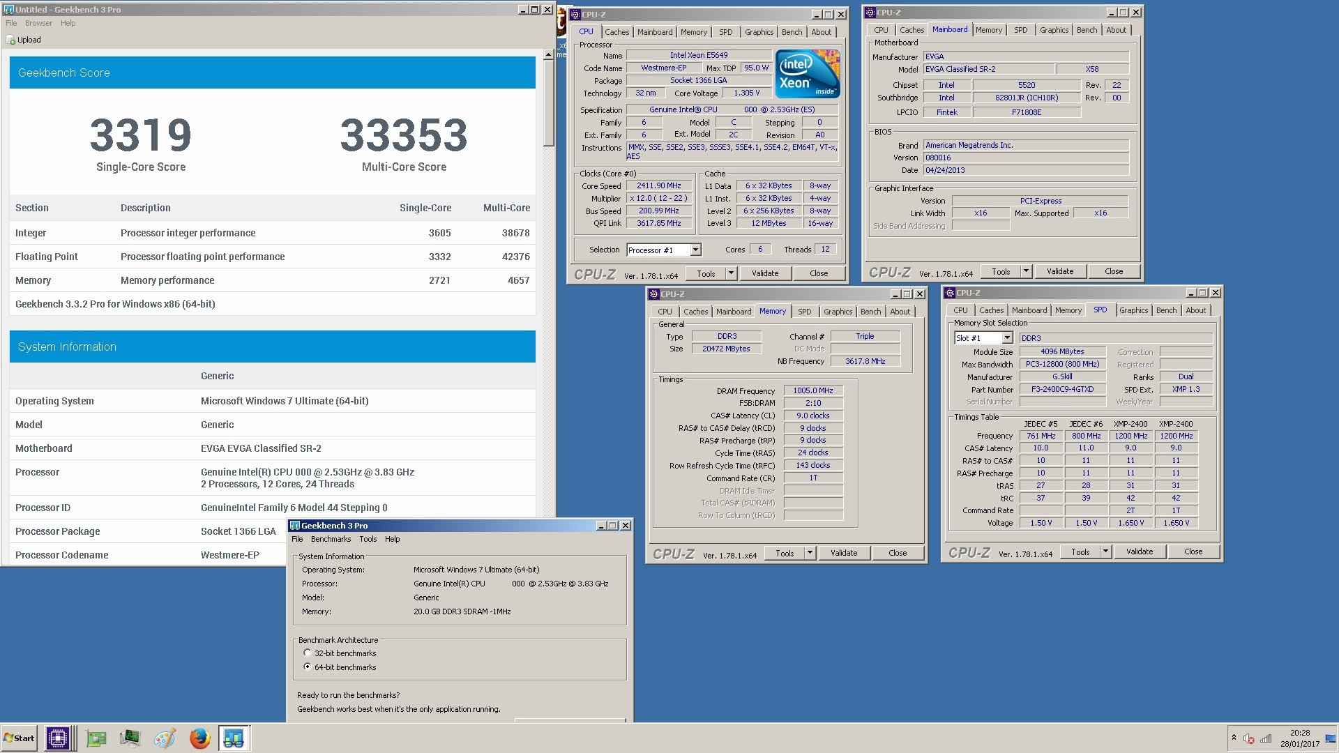1339x753 pixels.
Task: Open Browser menu in Geekbench window
Action: [39, 23]
